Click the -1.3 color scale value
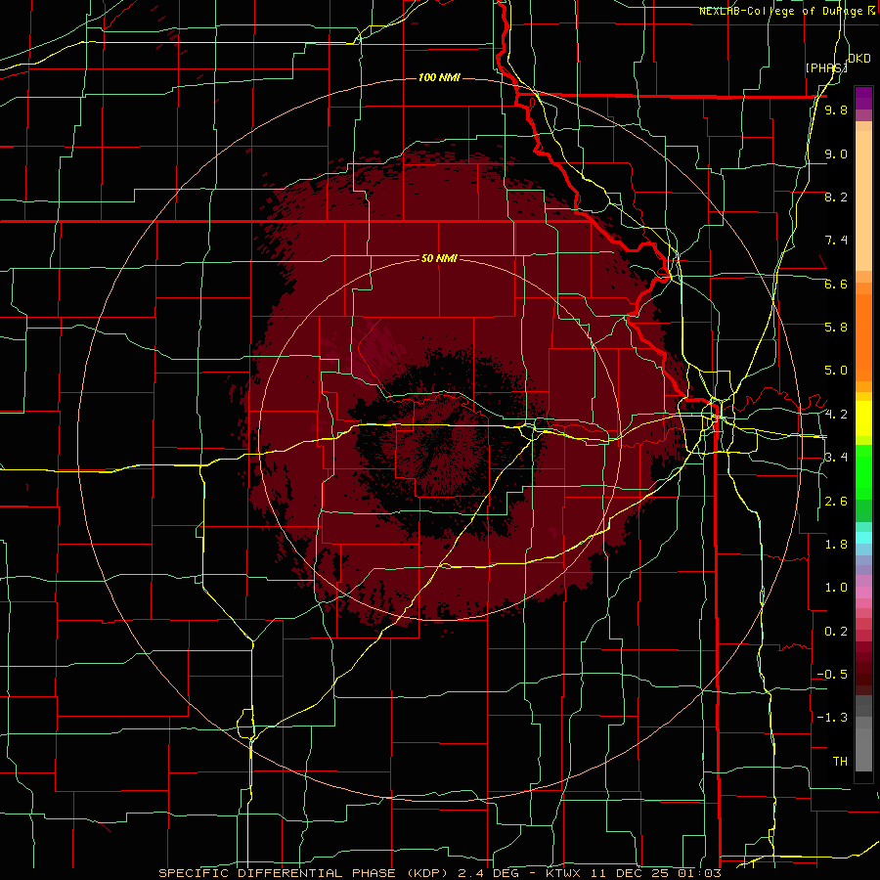 (832, 719)
